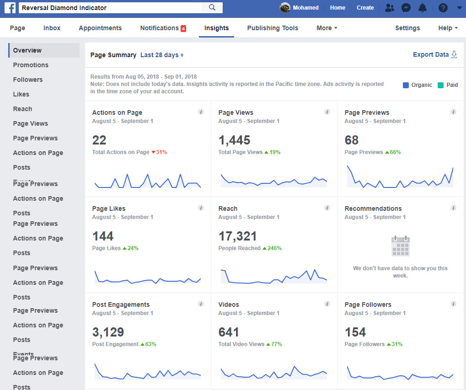Image resolution: width=466 pixels, height=390 pixels.
Task: Click the Facebook logo icon
Action: coord(10,8)
